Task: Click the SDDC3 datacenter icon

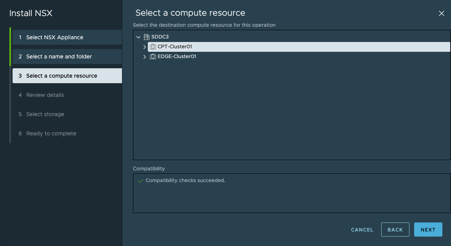Action: pos(147,37)
